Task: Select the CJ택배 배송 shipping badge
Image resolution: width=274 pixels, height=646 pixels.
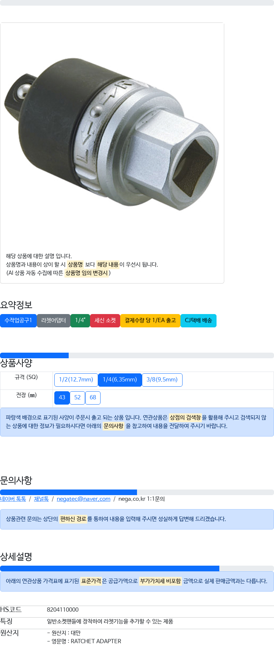Action: coord(198,320)
